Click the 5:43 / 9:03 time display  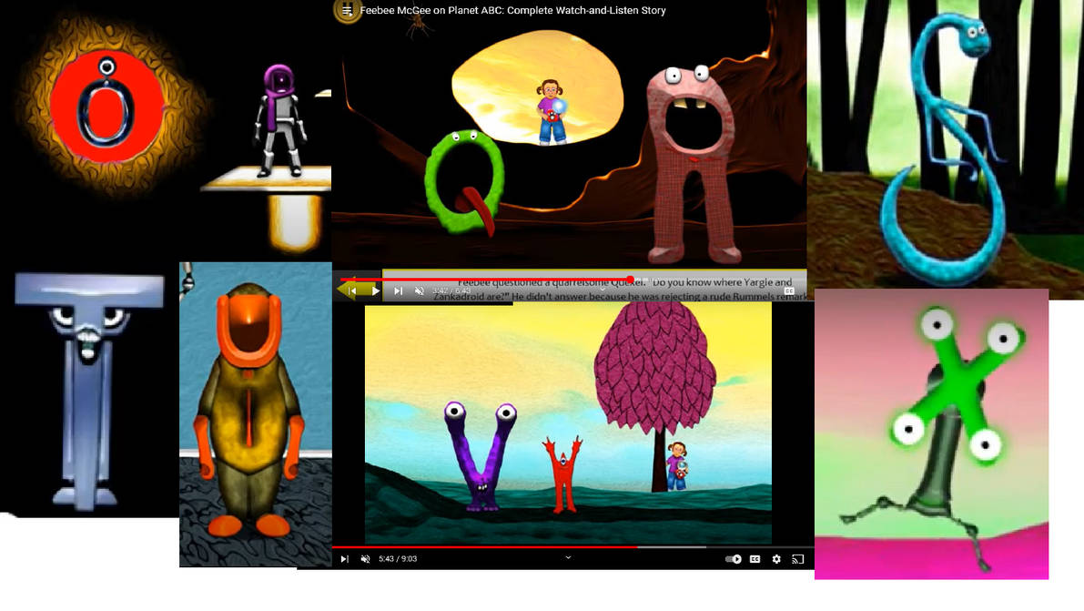(x=398, y=559)
